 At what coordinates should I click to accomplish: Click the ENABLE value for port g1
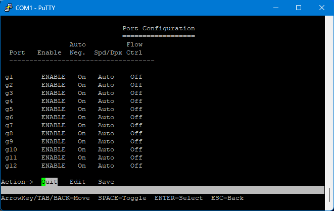(x=53, y=77)
